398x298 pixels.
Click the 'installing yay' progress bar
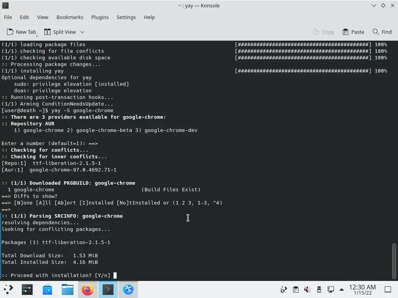coord(303,71)
